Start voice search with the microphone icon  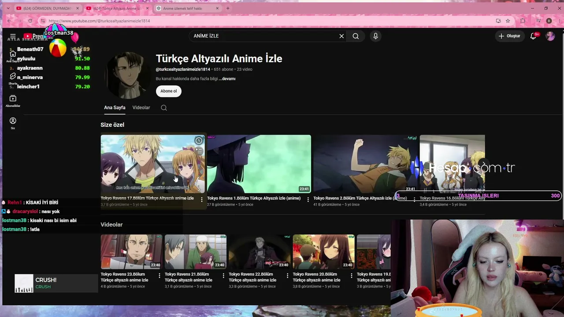(375, 36)
